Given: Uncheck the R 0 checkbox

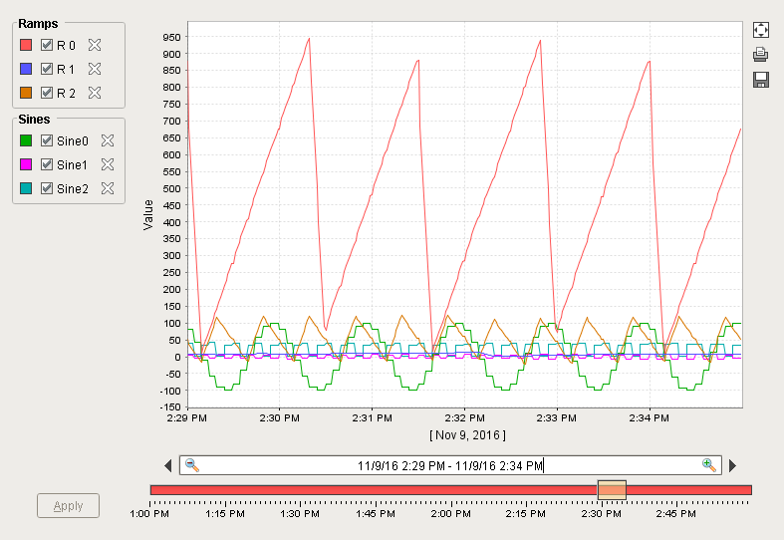Looking at the screenshot, I should (x=46, y=45).
